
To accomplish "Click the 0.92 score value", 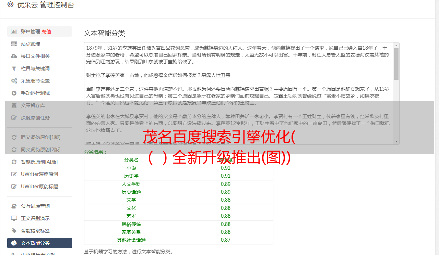I will click(226, 168).
